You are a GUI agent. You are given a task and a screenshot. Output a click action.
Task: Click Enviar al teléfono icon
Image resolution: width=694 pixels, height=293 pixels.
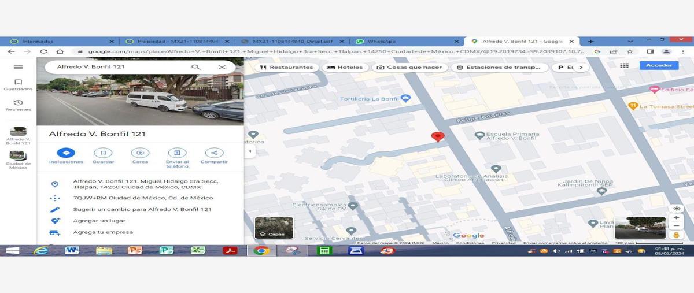point(177,153)
